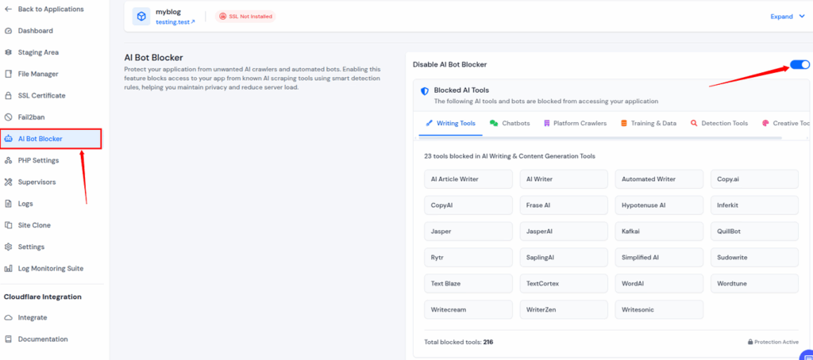Image resolution: width=813 pixels, height=360 pixels.
Task: Click the Settings gear icon in sidebar
Action: 8,247
